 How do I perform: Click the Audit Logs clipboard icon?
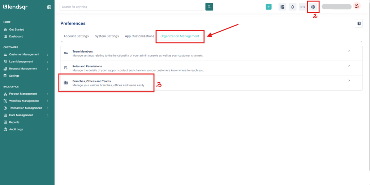coord(5,129)
